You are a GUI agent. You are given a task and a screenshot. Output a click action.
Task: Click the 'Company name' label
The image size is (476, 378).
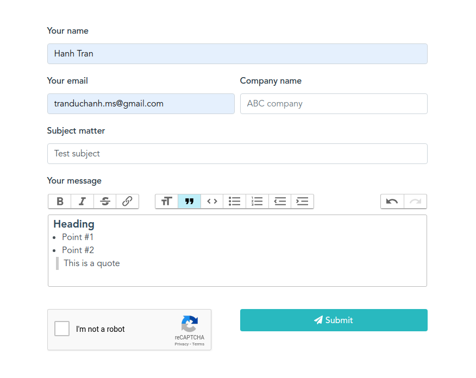pos(271,81)
